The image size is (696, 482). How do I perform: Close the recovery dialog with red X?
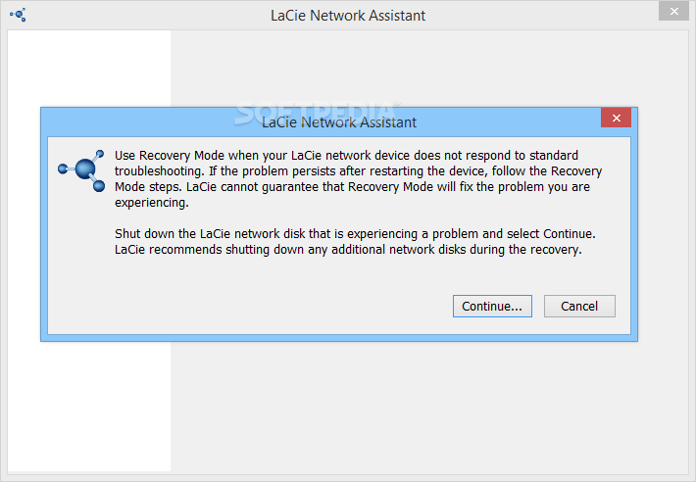(616, 118)
